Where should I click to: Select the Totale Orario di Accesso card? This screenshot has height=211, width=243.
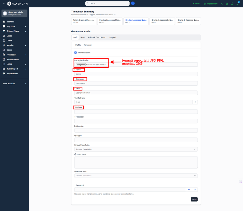click(84, 21)
